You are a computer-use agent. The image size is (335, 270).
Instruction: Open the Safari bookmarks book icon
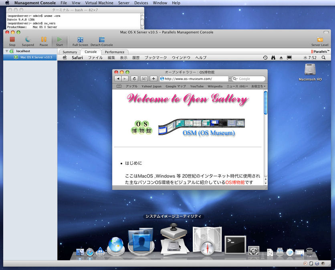point(119,86)
